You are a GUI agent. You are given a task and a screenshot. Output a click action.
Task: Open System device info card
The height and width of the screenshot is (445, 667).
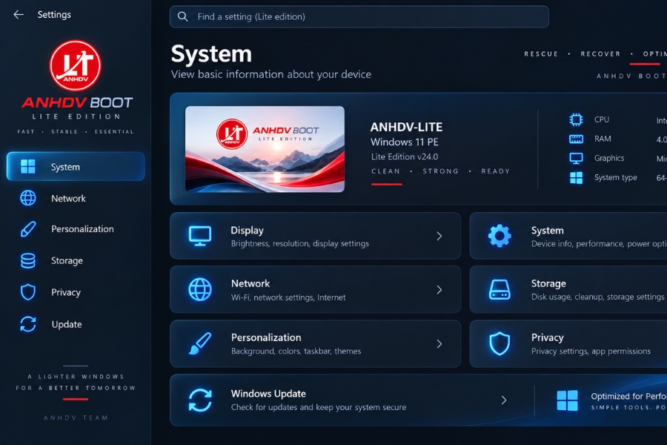point(568,236)
